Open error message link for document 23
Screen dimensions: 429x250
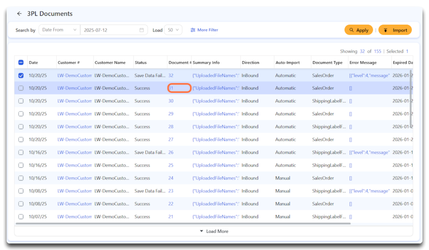tap(369, 191)
